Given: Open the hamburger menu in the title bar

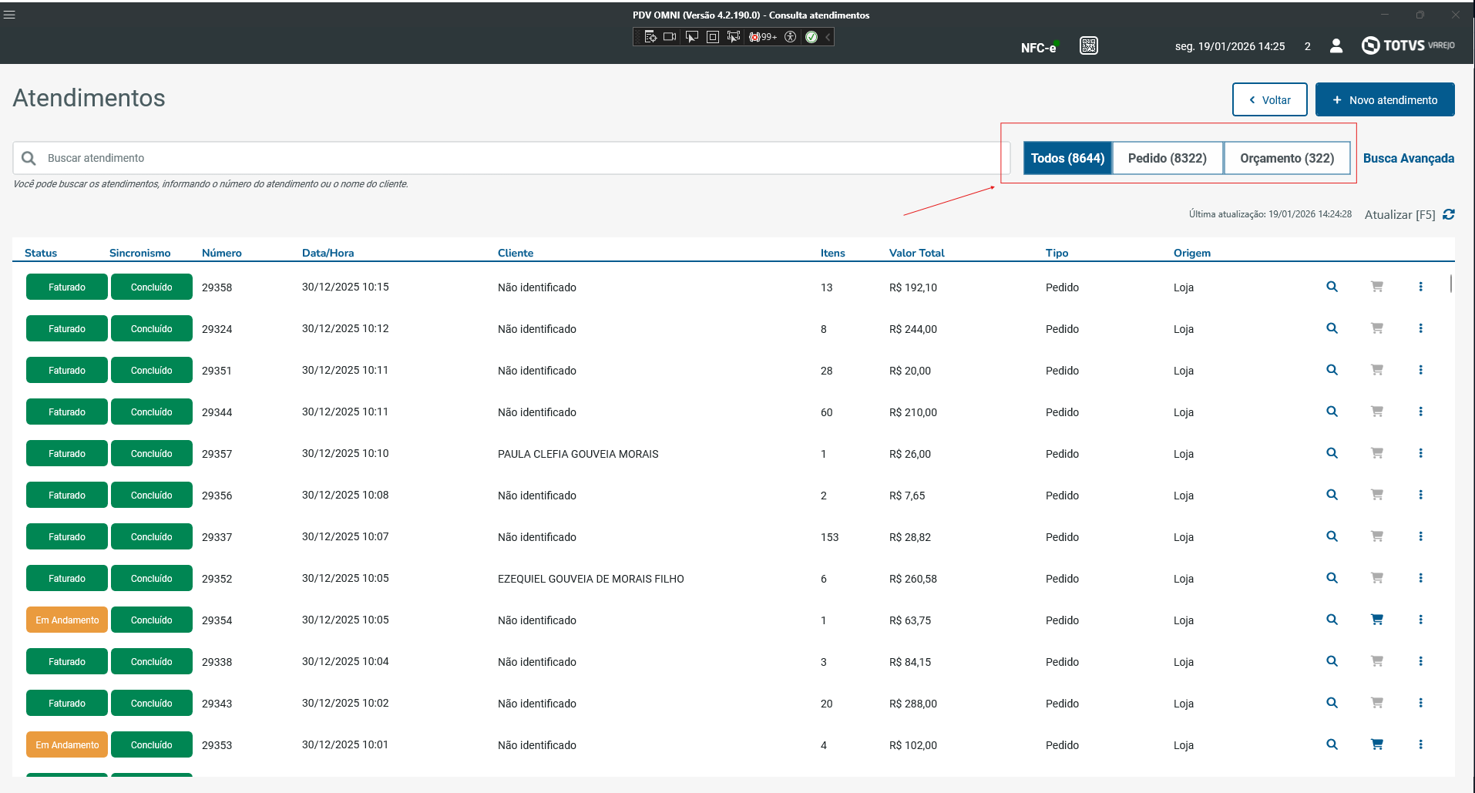Looking at the screenshot, I should click(x=9, y=15).
